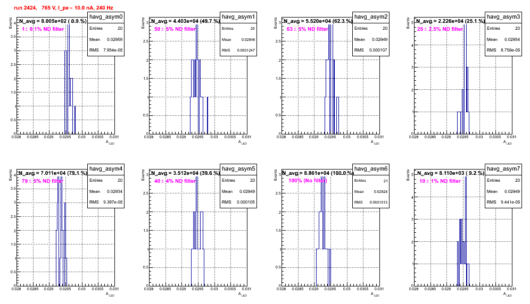Select the havg_asym3 stats box title

point(503,17)
